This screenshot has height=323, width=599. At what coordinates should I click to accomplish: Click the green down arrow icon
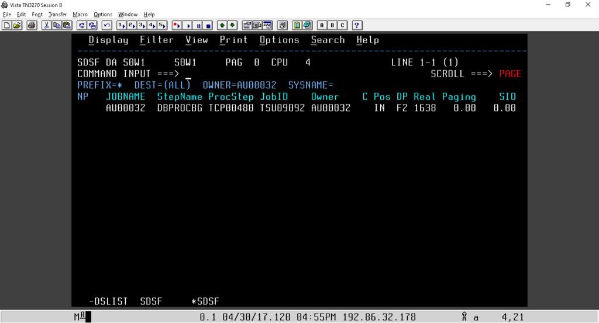click(232, 26)
